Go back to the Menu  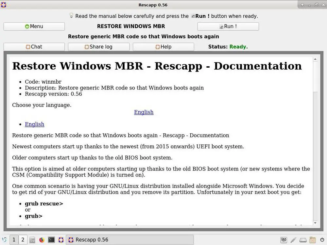34,26
